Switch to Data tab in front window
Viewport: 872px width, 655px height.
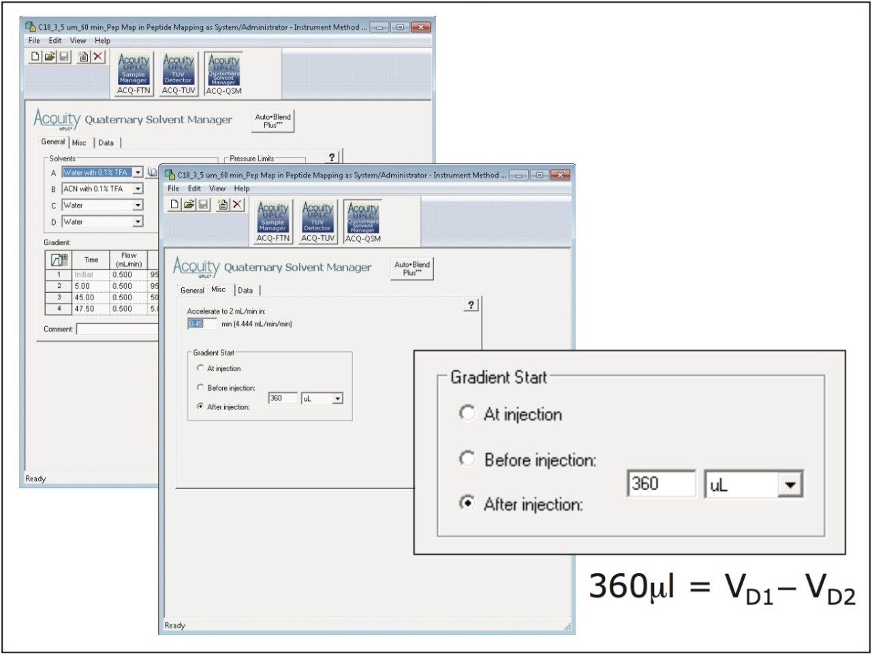click(245, 290)
